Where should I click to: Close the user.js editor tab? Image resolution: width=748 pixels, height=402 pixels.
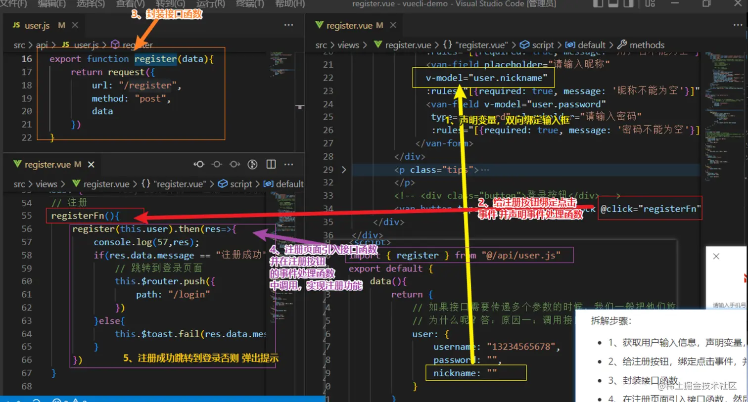(x=75, y=25)
